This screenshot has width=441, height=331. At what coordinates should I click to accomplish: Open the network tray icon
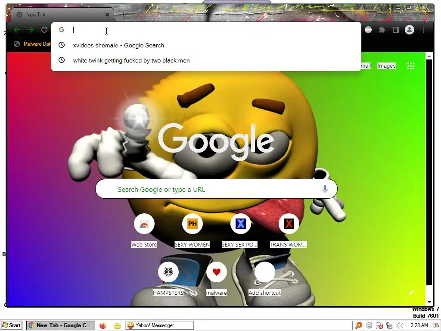coord(389,325)
